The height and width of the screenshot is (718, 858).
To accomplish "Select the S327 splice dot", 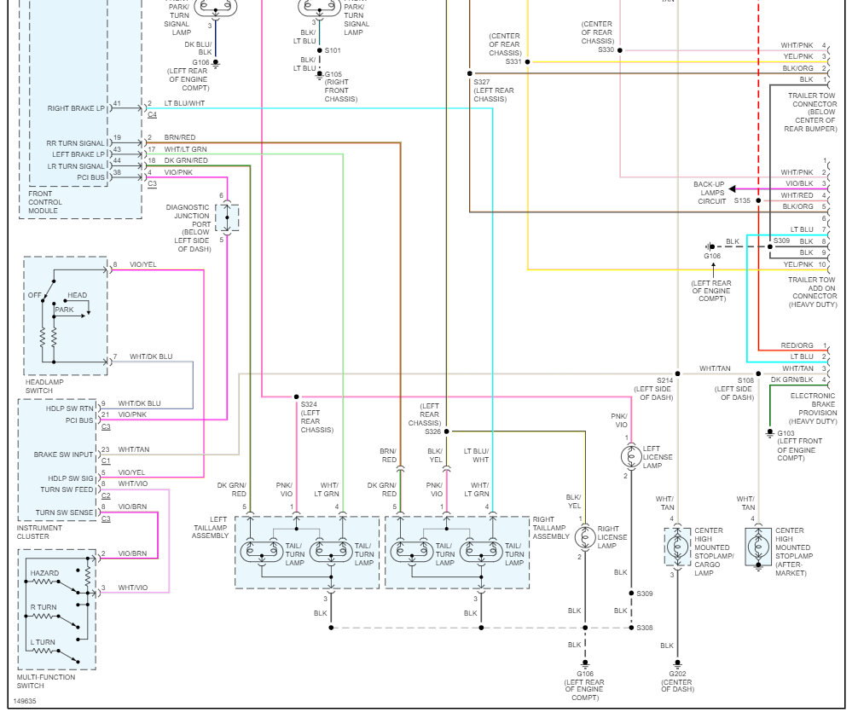I will (469, 73).
